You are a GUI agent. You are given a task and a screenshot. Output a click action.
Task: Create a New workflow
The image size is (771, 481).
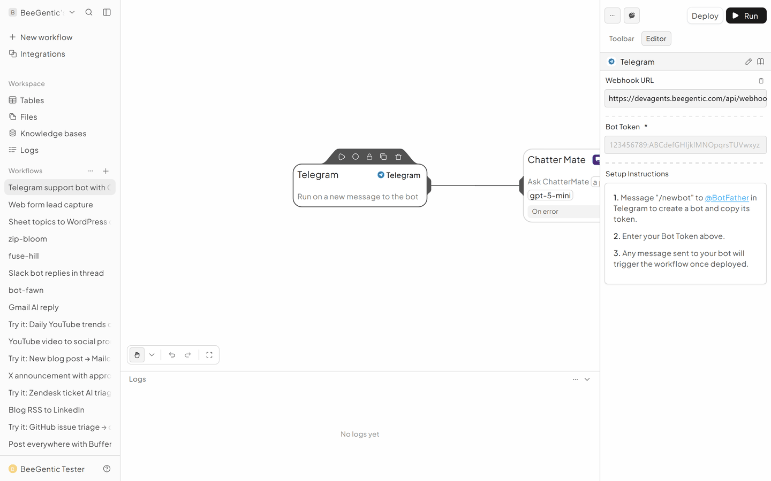point(60,37)
